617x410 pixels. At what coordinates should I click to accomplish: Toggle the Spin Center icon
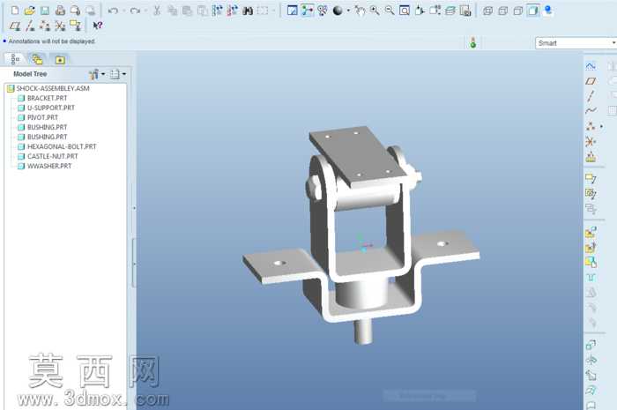click(x=307, y=11)
